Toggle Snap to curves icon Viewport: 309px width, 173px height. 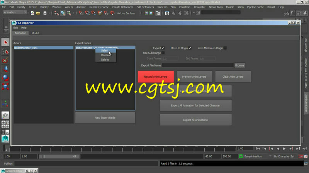(87, 13)
